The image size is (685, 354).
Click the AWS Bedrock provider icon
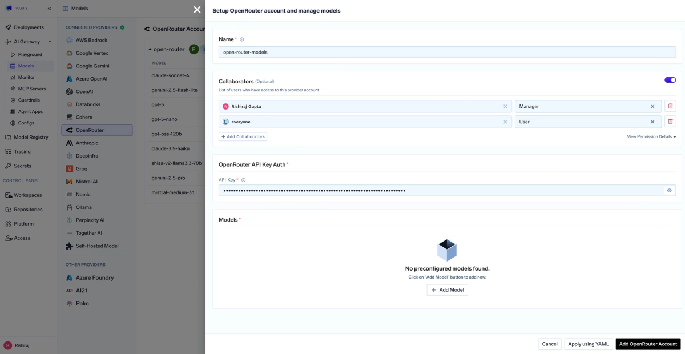click(70, 41)
